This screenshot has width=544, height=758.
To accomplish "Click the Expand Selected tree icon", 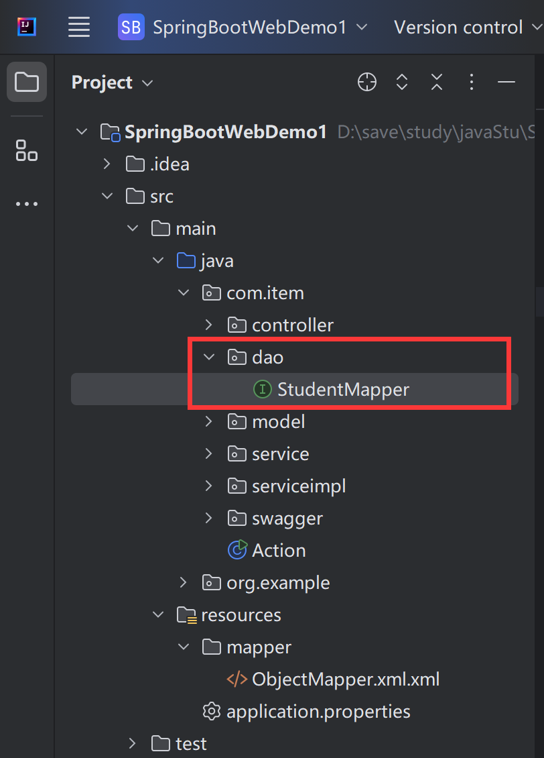I will click(402, 83).
